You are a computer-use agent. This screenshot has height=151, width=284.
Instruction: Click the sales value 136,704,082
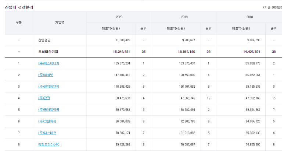tap(187, 87)
